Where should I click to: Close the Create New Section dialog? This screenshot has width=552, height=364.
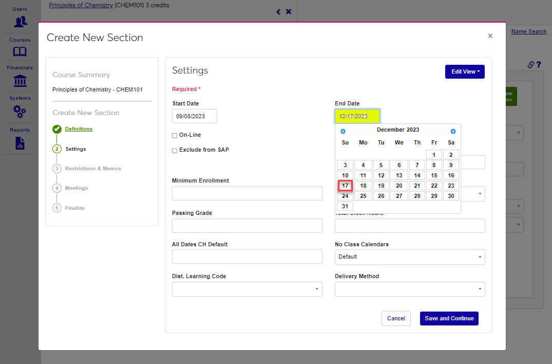click(490, 36)
